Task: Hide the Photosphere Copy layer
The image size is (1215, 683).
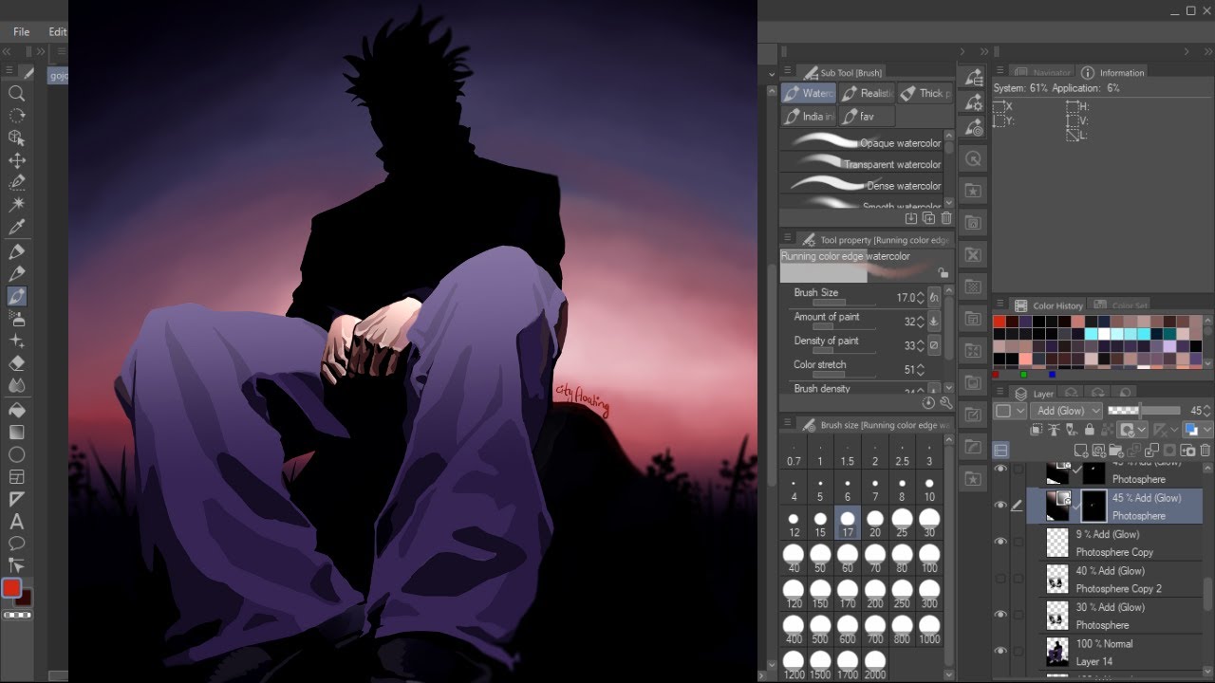Action: click(x=1000, y=542)
